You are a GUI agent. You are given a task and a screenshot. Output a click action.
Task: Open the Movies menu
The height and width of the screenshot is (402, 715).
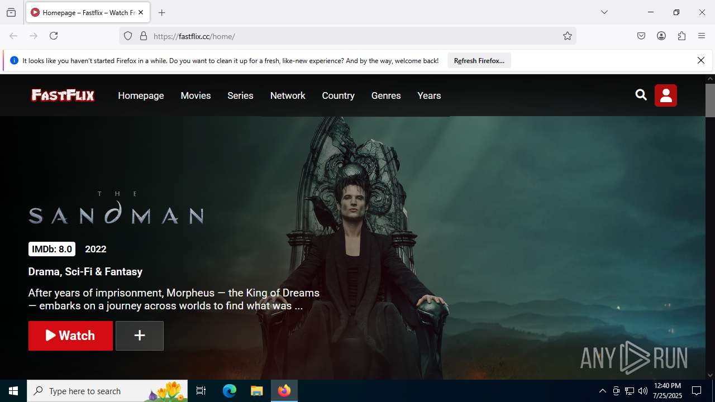pyautogui.click(x=196, y=95)
